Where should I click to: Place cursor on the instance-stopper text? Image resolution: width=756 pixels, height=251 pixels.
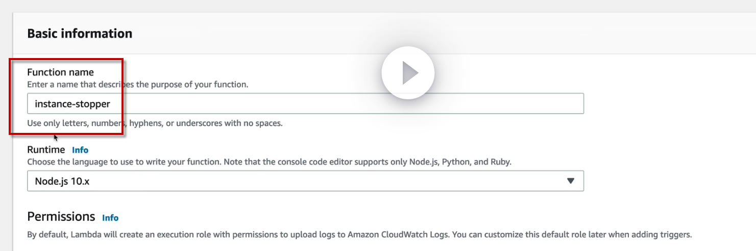coord(72,104)
